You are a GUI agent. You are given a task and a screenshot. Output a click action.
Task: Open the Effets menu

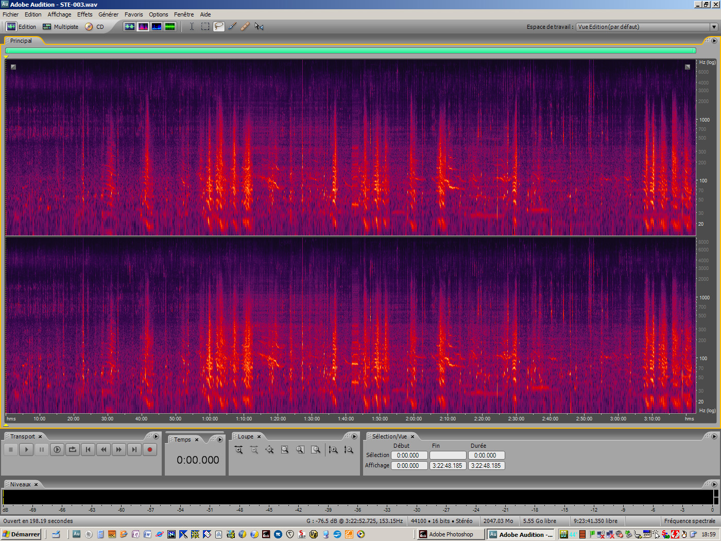pos(84,14)
